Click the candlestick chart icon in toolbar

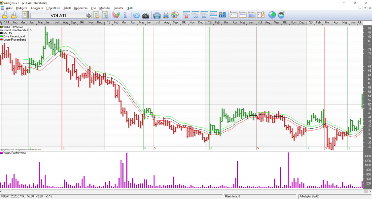tap(116, 15)
